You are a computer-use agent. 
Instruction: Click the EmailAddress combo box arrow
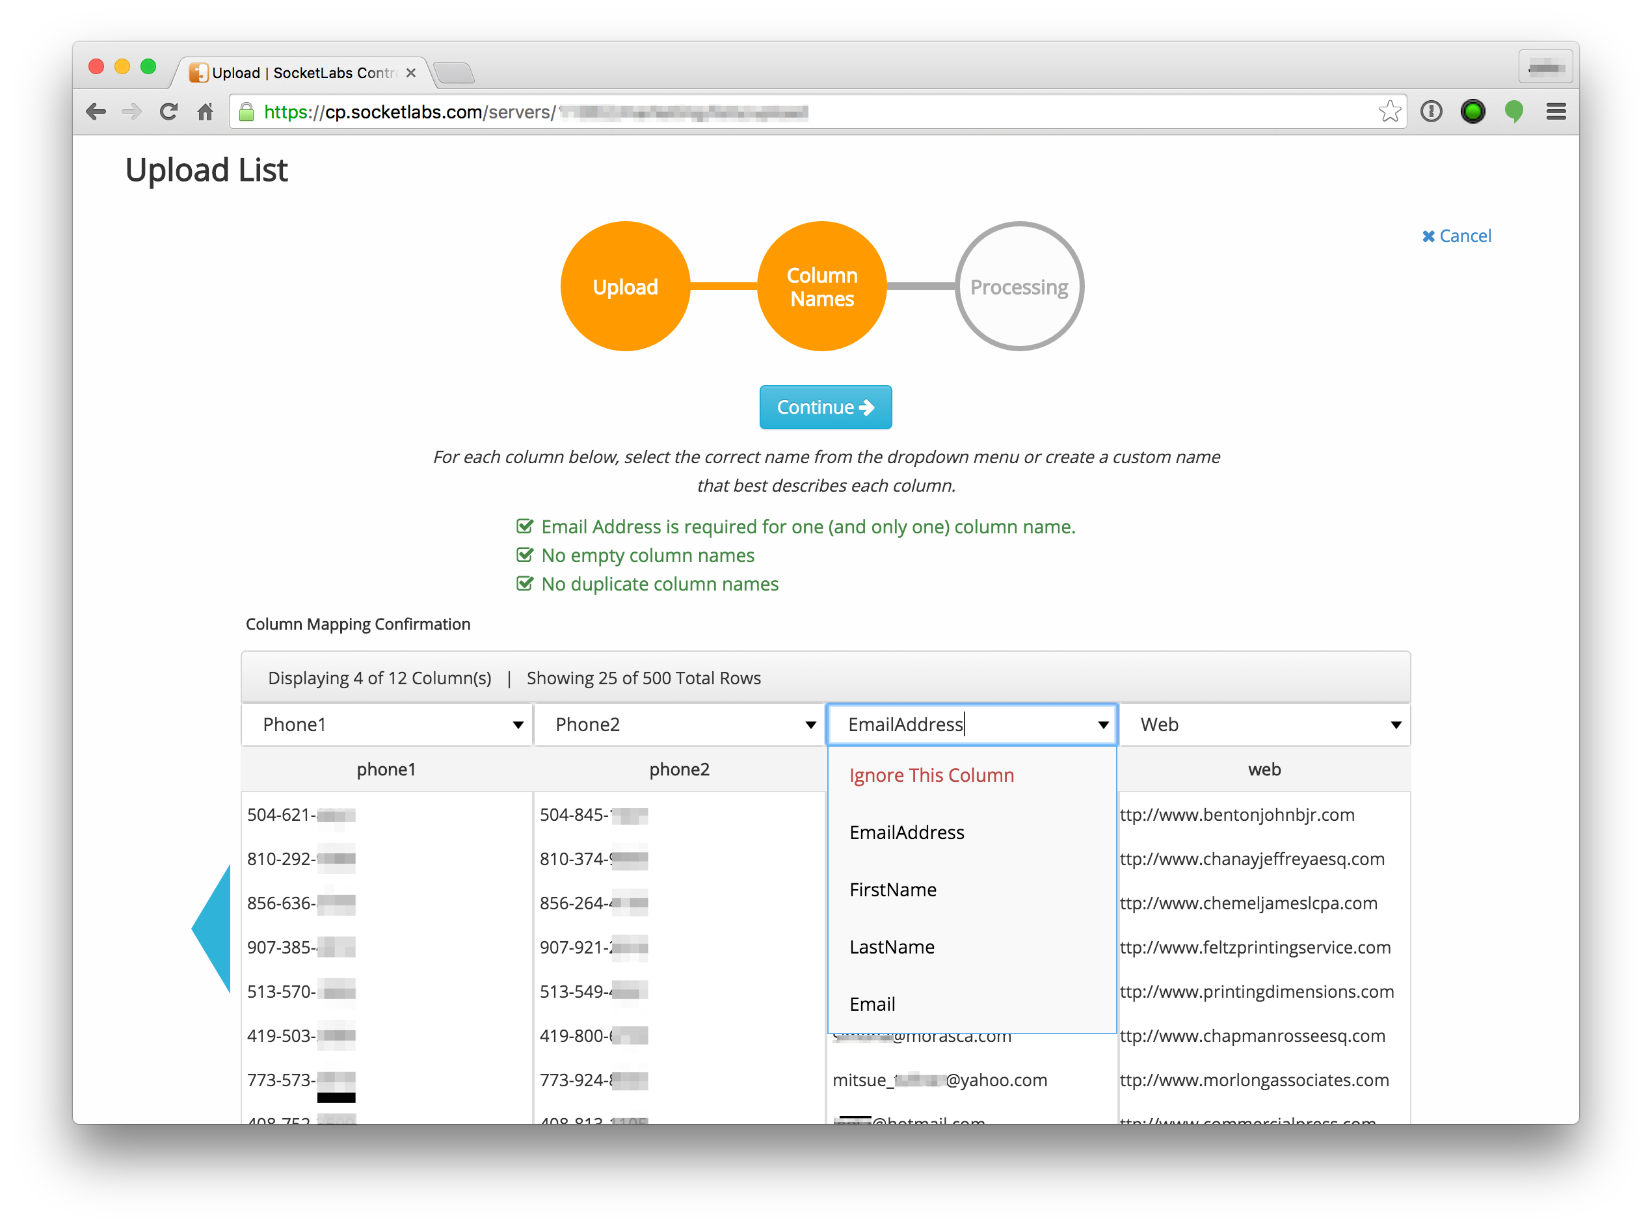1103,724
